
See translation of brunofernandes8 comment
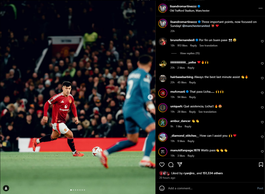[208, 45]
